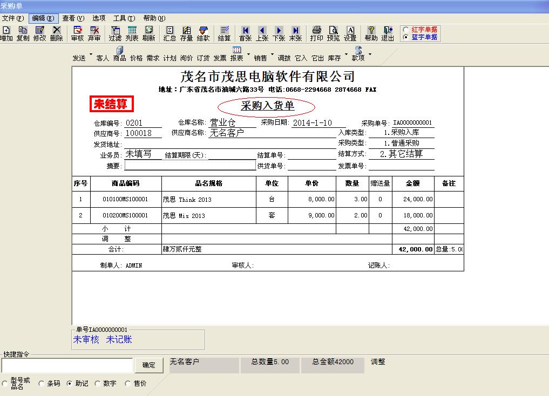
Task: Click the 摘要 (summary) text field
Action: (x=190, y=166)
